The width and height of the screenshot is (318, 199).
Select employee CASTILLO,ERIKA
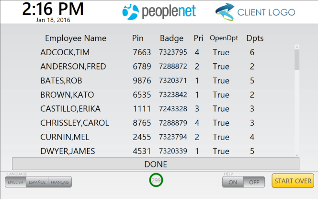coord(70,109)
